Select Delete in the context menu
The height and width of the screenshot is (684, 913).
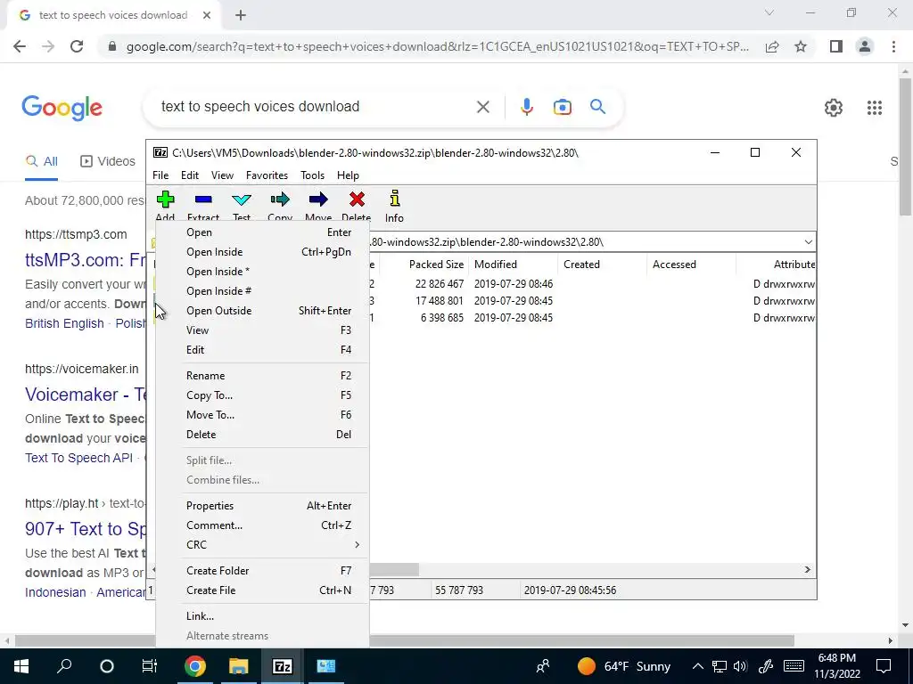point(263,435)
